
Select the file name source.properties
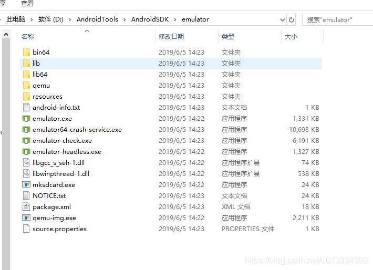point(59,229)
